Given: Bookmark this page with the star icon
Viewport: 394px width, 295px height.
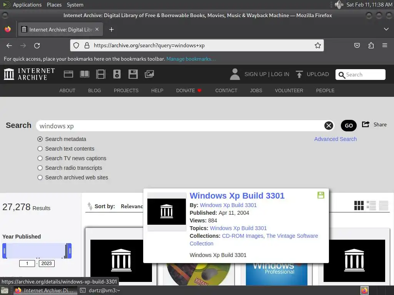Looking at the screenshot, I should (x=317, y=45).
